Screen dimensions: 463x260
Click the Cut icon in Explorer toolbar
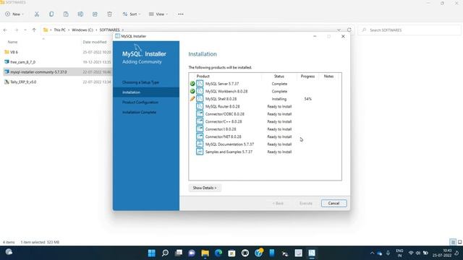pos(37,14)
